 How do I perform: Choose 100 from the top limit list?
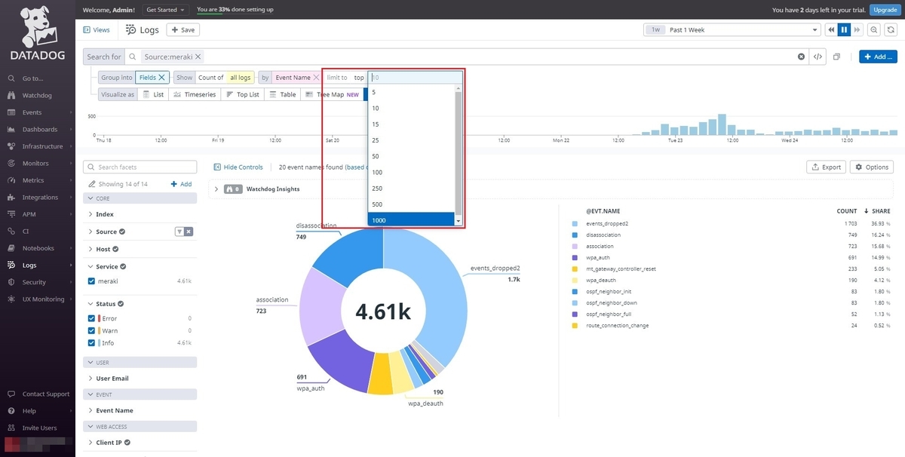coord(411,172)
